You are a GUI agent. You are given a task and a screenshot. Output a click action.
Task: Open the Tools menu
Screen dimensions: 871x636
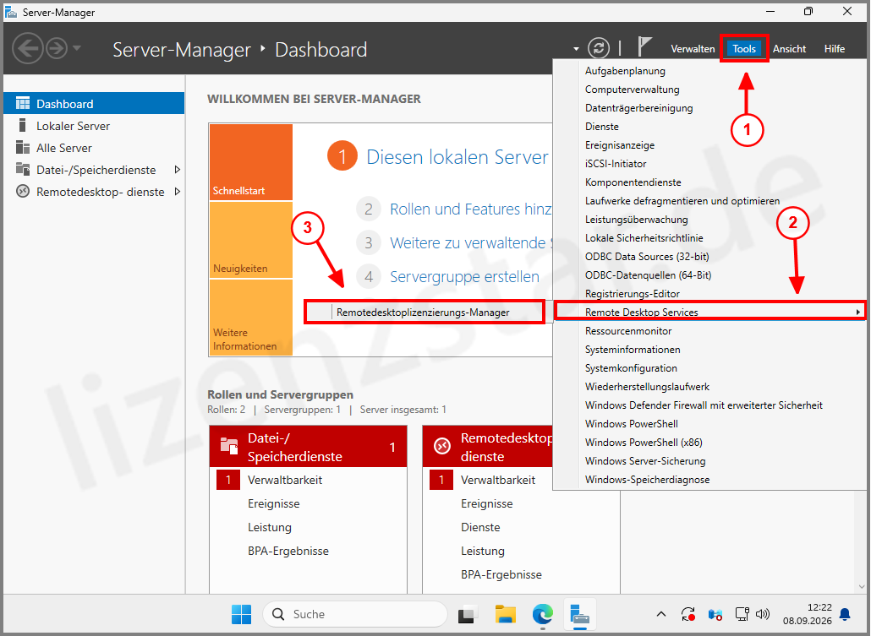point(744,49)
